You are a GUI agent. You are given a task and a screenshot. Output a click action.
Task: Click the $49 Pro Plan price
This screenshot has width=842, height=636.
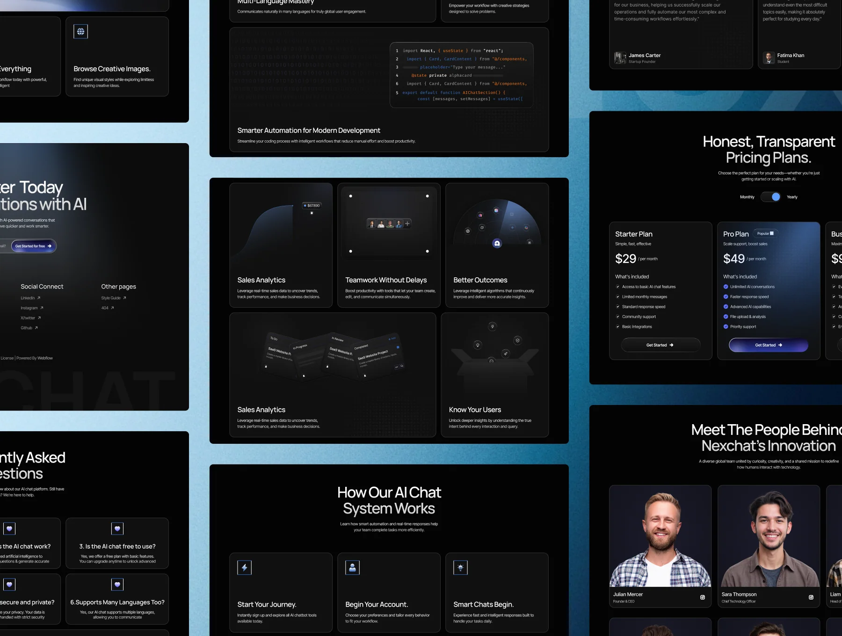pyautogui.click(x=733, y=259)
